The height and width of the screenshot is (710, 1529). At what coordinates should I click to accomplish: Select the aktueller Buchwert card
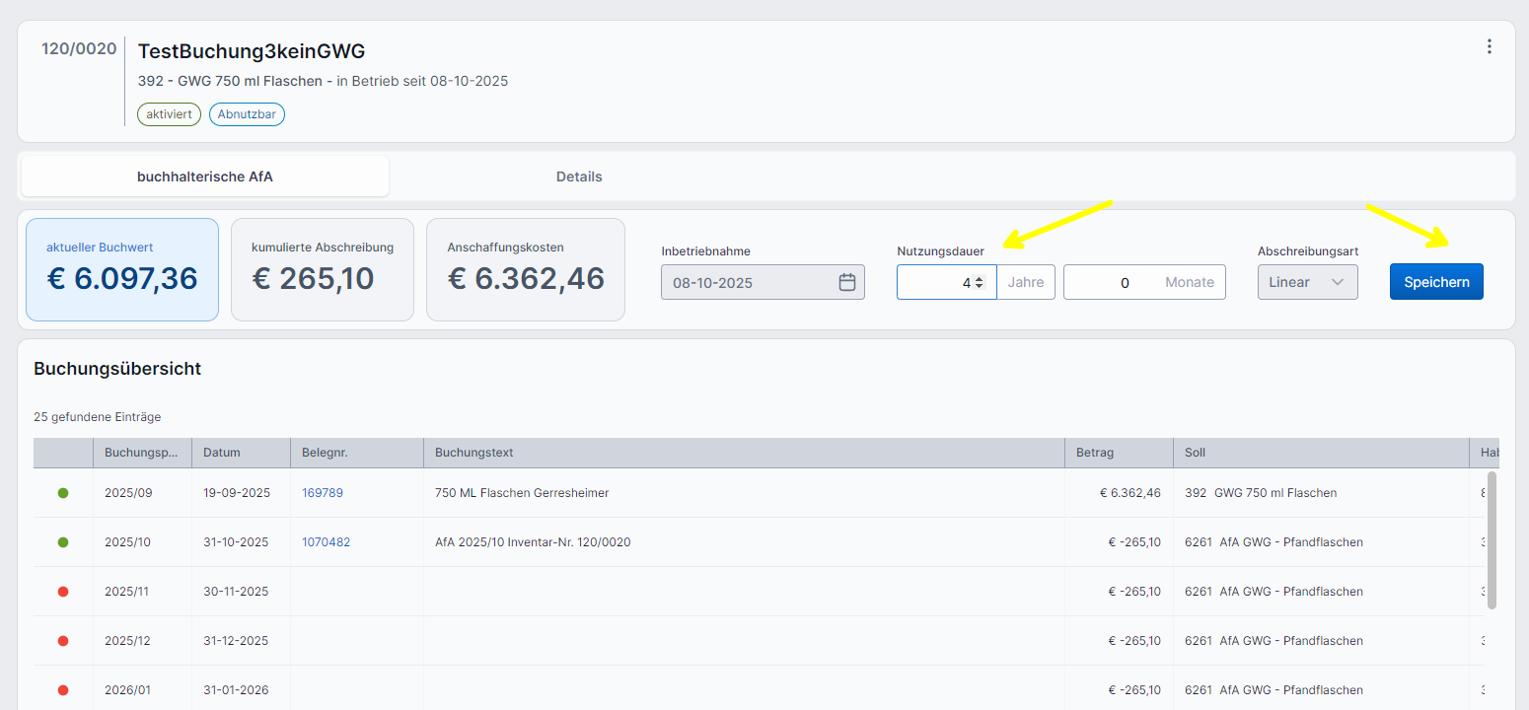[x=122, y=269]
